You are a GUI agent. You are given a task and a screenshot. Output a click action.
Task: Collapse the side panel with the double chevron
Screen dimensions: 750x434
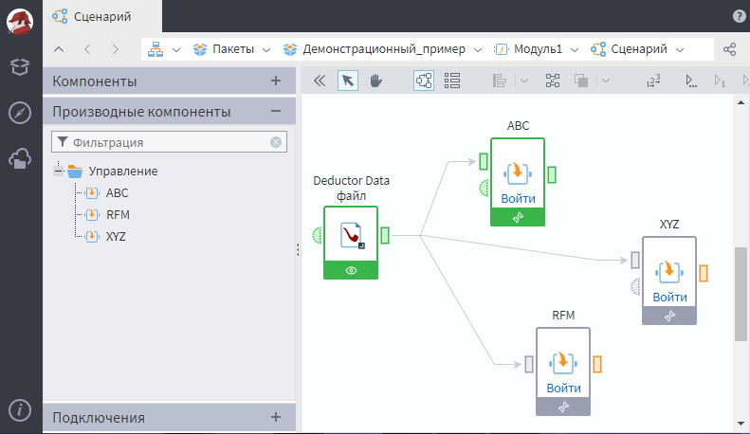320,81
